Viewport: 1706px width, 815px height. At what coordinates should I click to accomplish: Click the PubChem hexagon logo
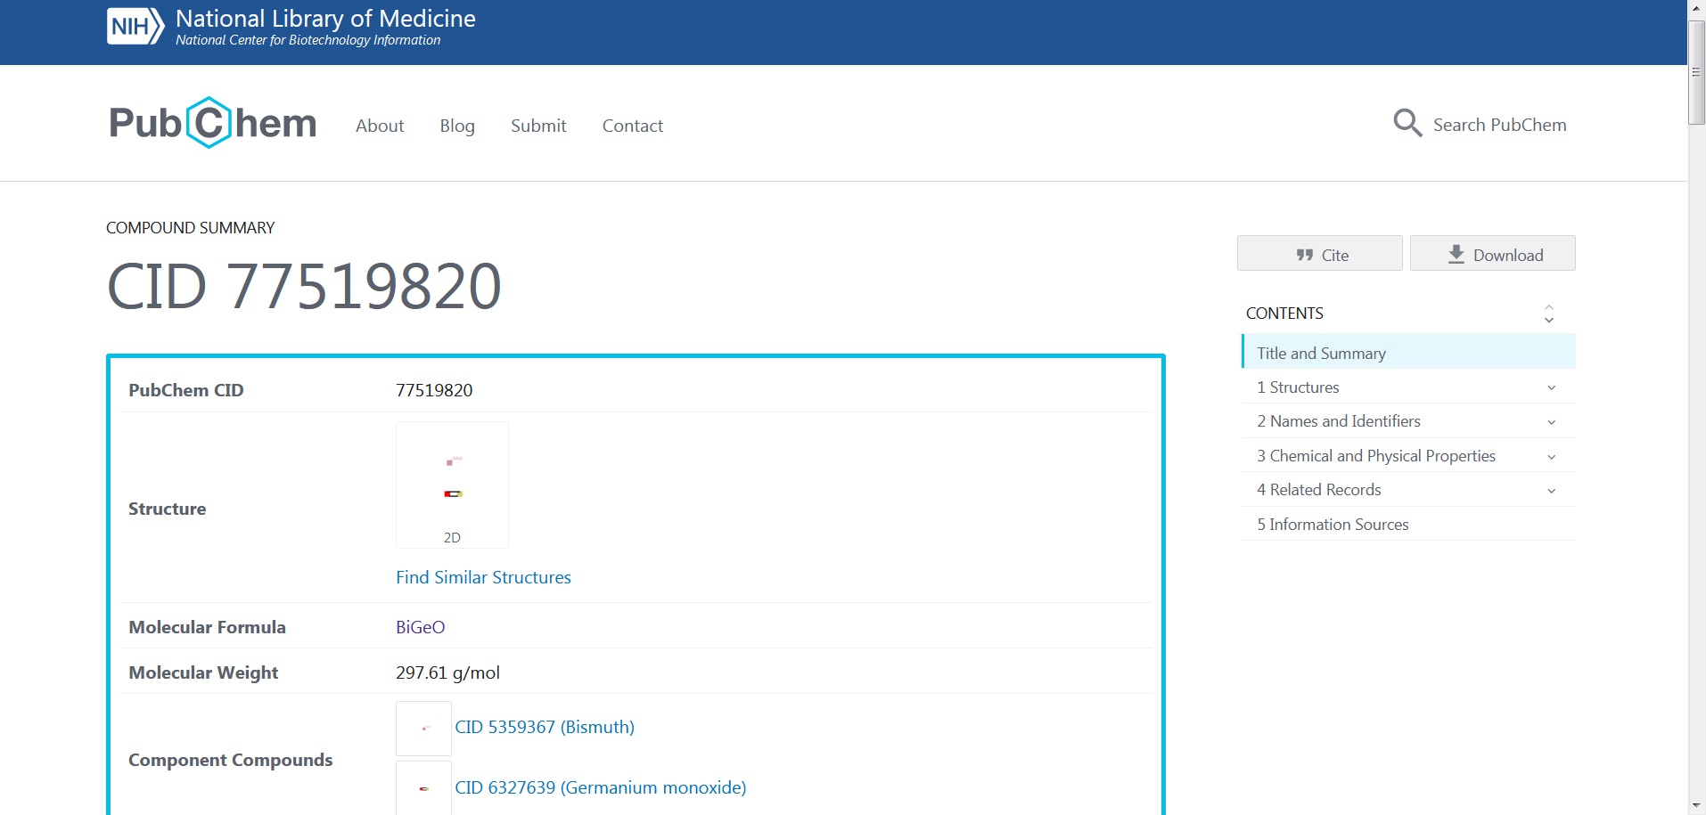pyautogui.click(x=210, y=123)
